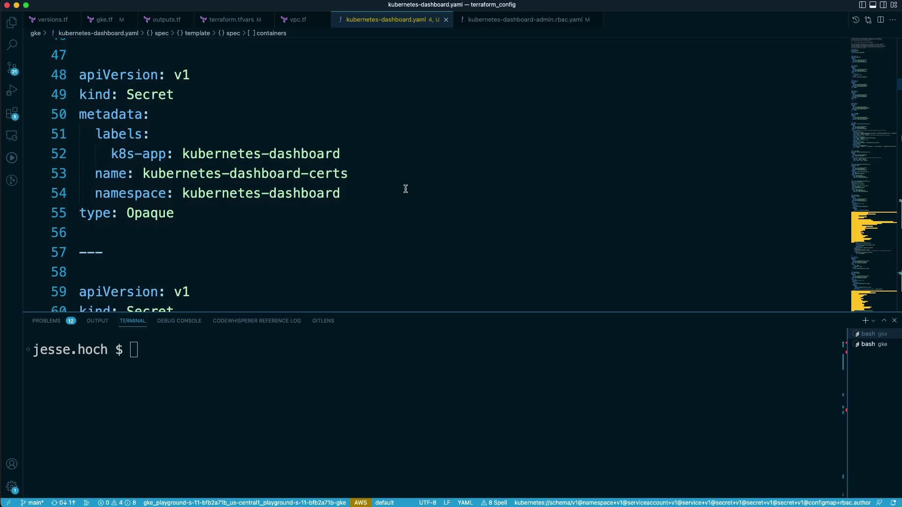Screen dimensions: 902x507
Task: Toggle the bottom panel layout button
Action: [872, 5]
